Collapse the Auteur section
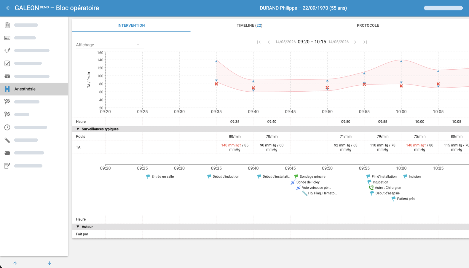 click(x=78, y=226)
